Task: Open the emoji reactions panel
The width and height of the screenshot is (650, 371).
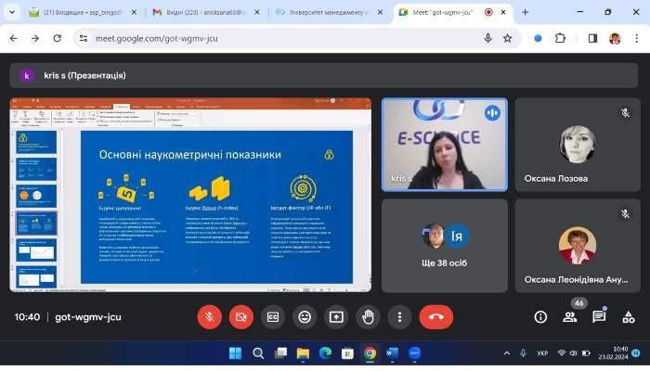Action: click(x=304, y=316)
